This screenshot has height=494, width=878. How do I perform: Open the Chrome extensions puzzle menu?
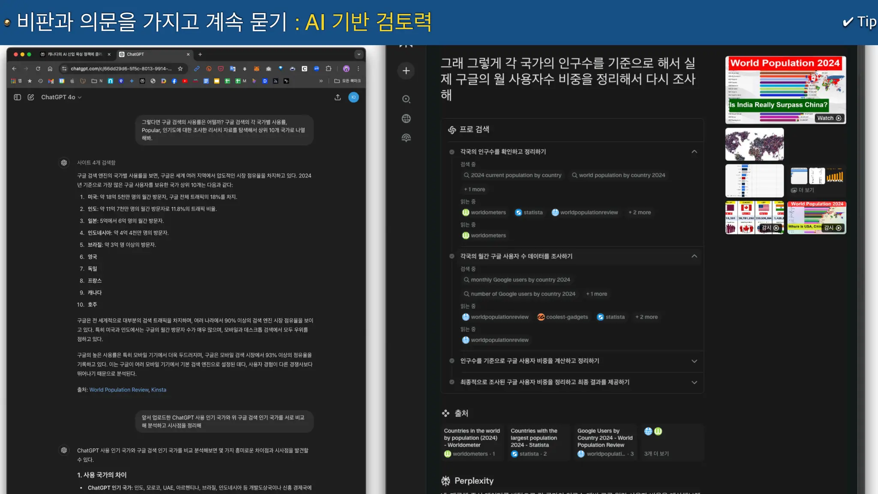(328, 69)
